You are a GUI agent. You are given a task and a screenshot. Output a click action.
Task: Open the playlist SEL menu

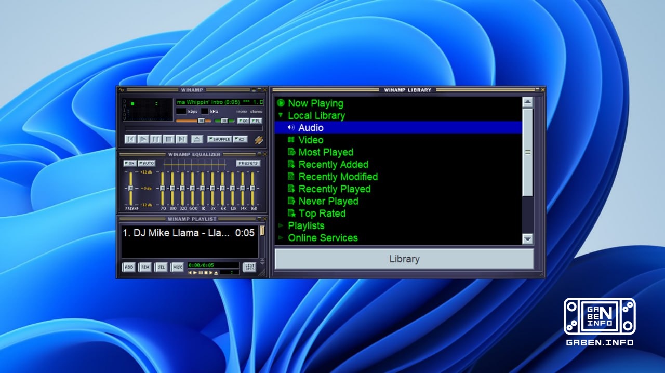(x=161, y=267)
